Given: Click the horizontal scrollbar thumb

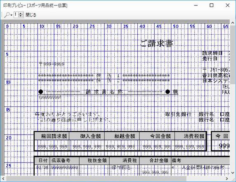Looking at the screenshot, I should (96, 179).
